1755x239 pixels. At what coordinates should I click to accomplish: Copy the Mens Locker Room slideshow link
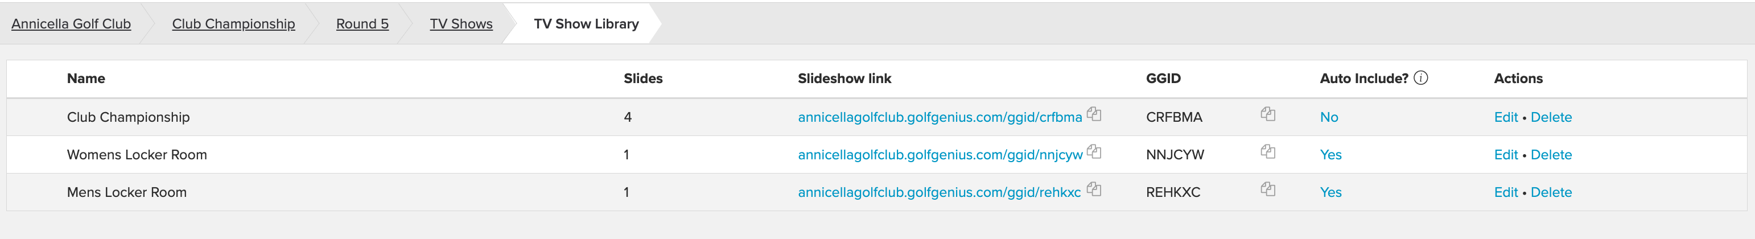(x=1094, y=189)
